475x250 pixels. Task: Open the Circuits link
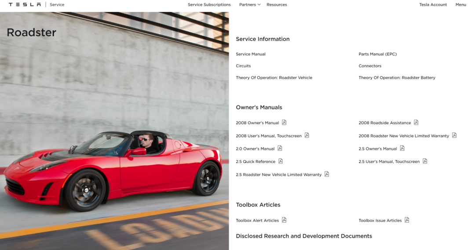(243, 65)
